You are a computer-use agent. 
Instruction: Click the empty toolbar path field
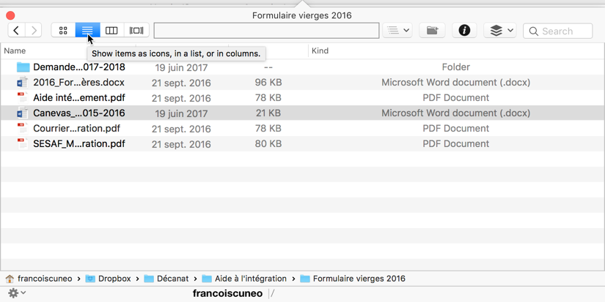(266, 31)
